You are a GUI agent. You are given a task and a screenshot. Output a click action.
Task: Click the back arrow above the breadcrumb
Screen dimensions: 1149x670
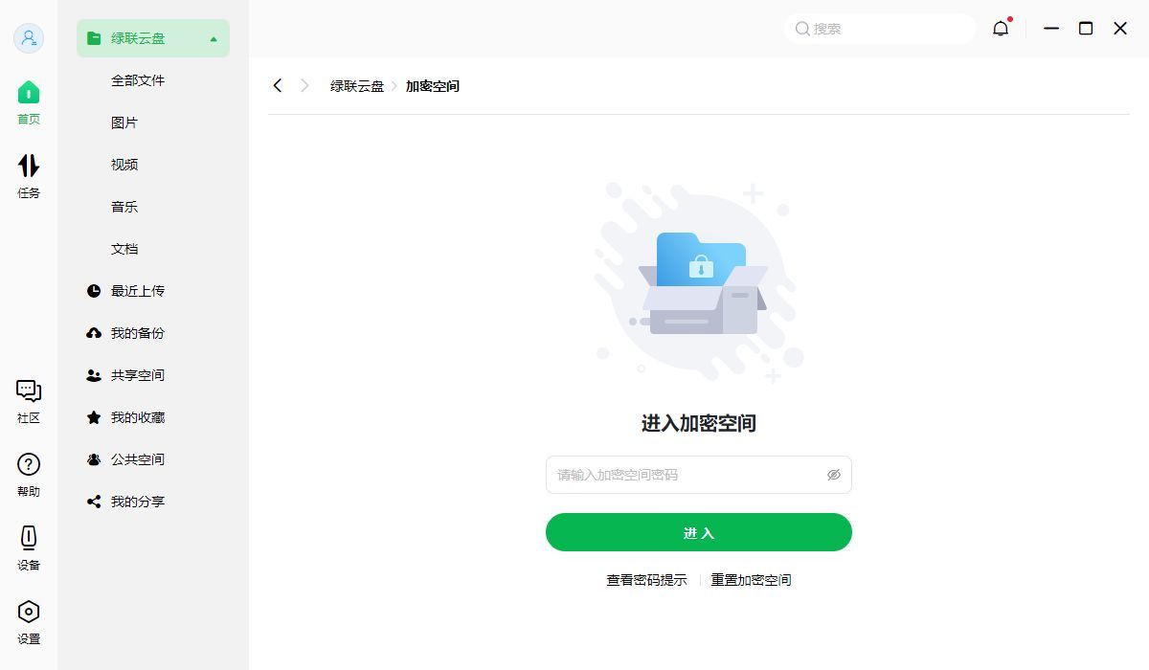pyautogui.click(x=277, y=85)
